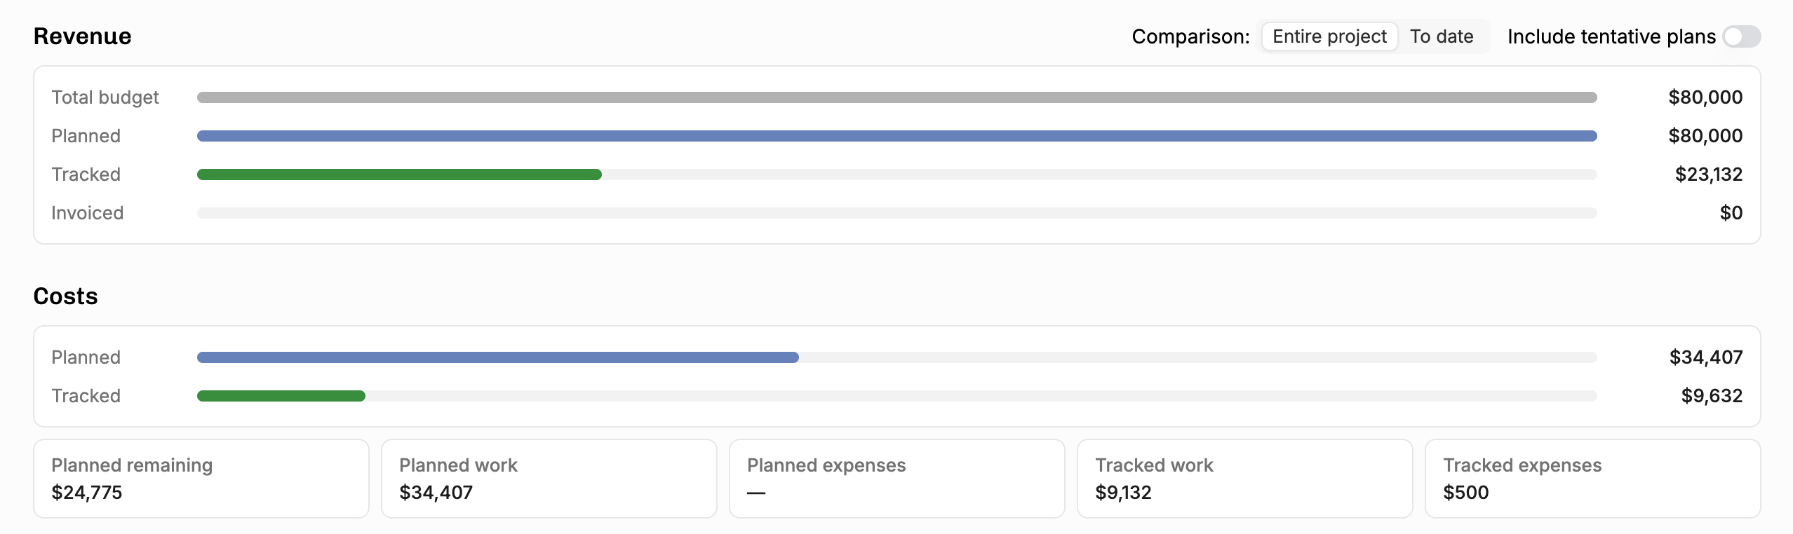Click the Costs Planned blue bar

tap(497, 357)
